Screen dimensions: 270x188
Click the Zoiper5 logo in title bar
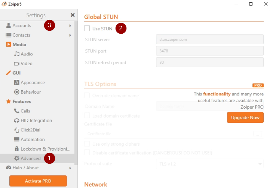[x=4, y=4]
